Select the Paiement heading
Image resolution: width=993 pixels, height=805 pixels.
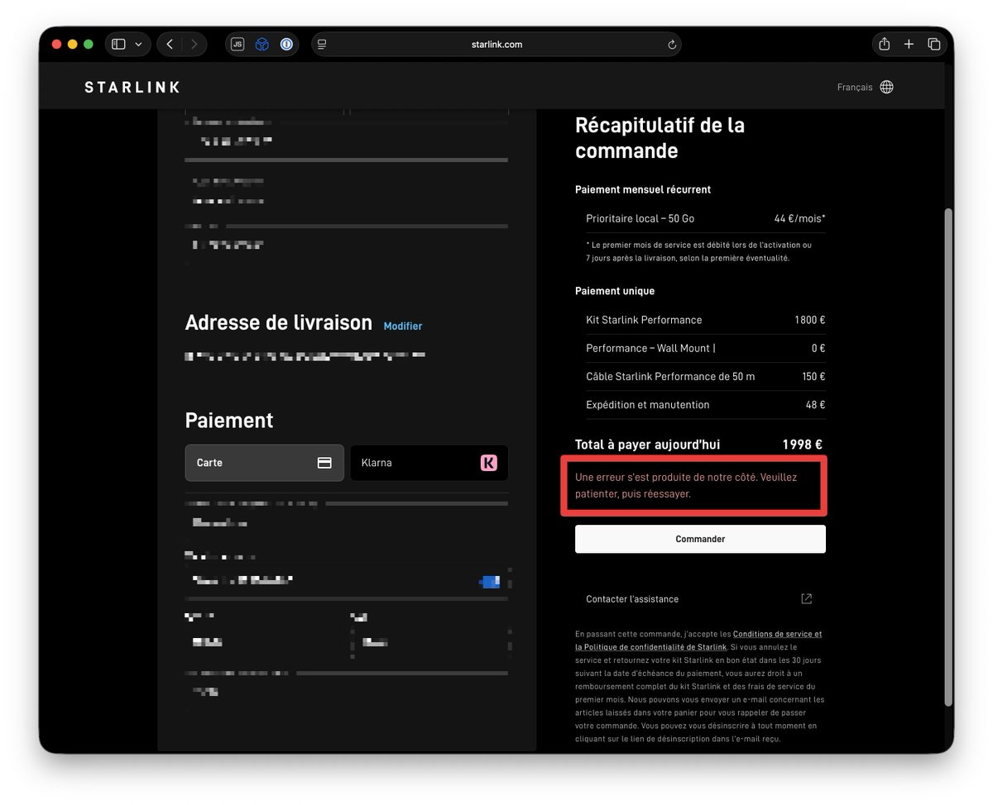click(229, 421)
